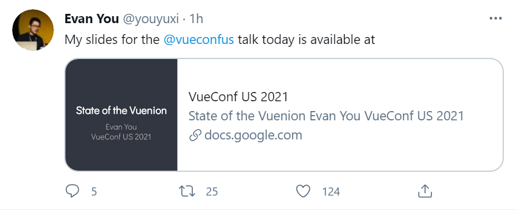
Task: Open the 1h timestamp link
Action: pyautogui.click(x=196, y=19)
